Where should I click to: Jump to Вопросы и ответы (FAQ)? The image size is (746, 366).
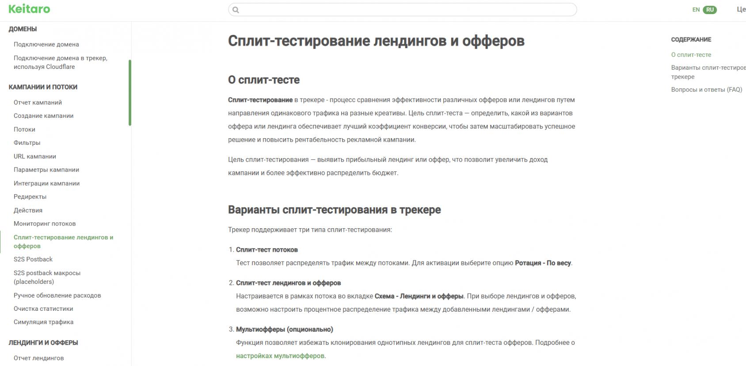pyautogui.click(x=706, y=90)
